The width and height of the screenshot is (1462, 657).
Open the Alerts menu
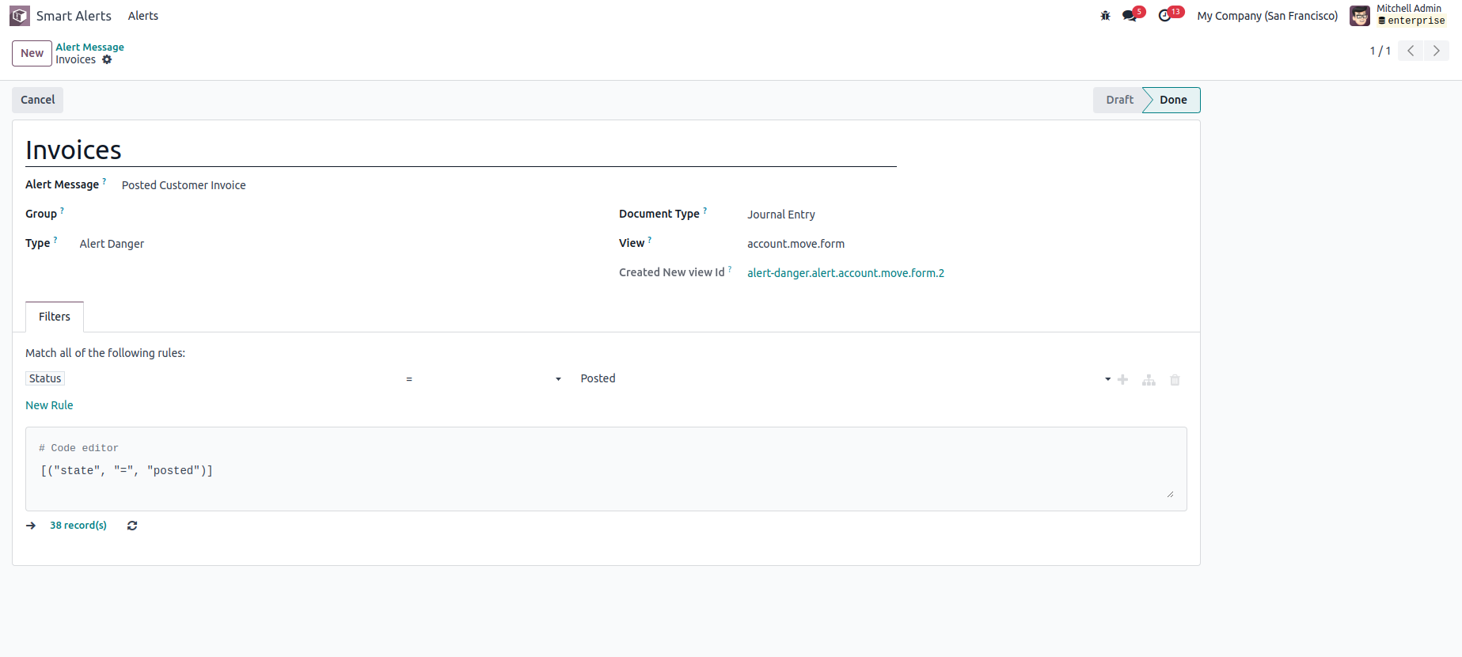143,16
